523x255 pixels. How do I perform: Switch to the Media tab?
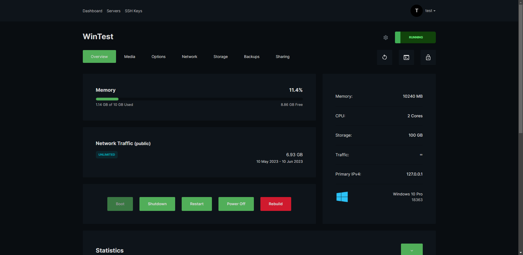coord(129,57)
